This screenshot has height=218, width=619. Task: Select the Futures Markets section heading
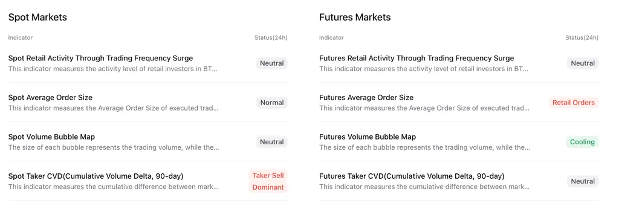click(355, 18)
